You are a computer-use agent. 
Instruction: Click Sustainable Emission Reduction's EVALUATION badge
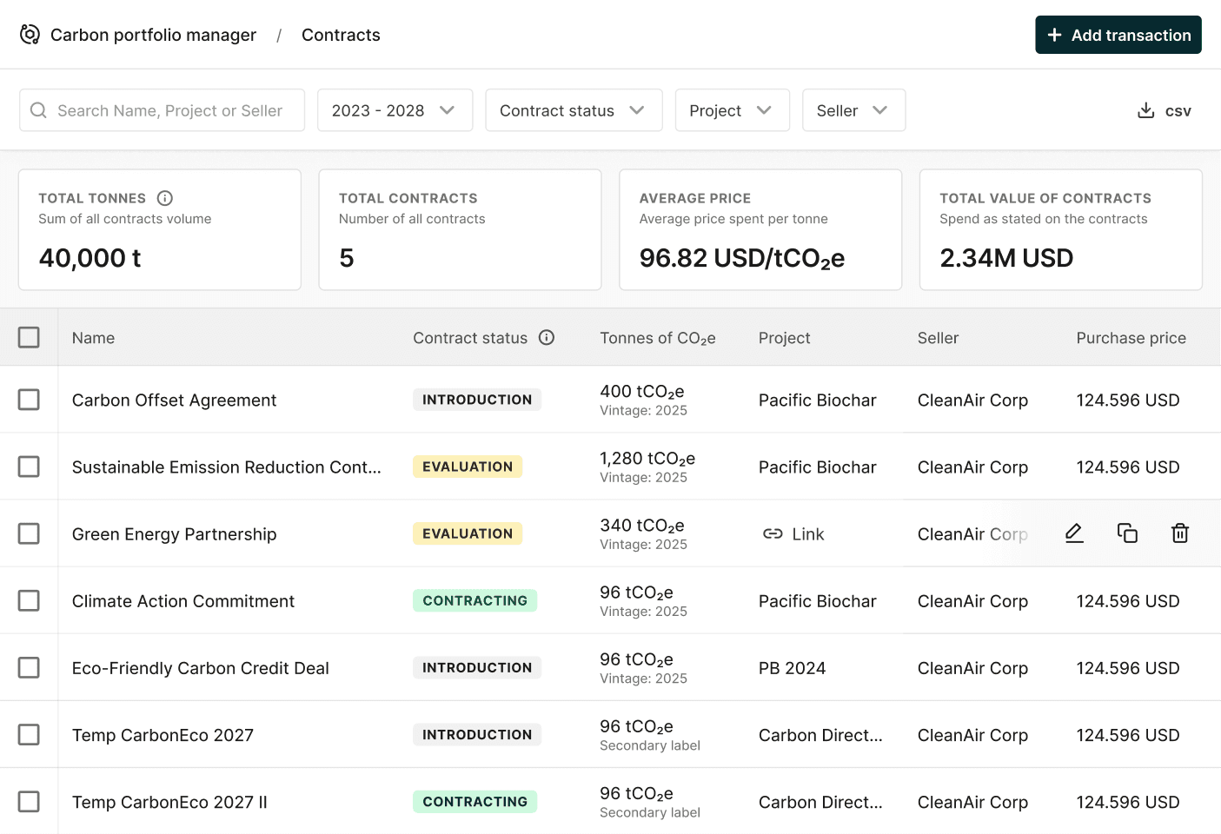click(468, 467)
